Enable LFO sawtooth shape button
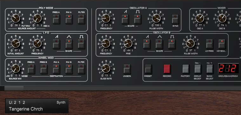Screen dimensions: 241x115 [x=56, y=44]
